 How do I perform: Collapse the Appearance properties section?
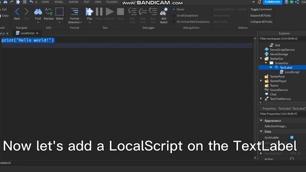point(261,120)
